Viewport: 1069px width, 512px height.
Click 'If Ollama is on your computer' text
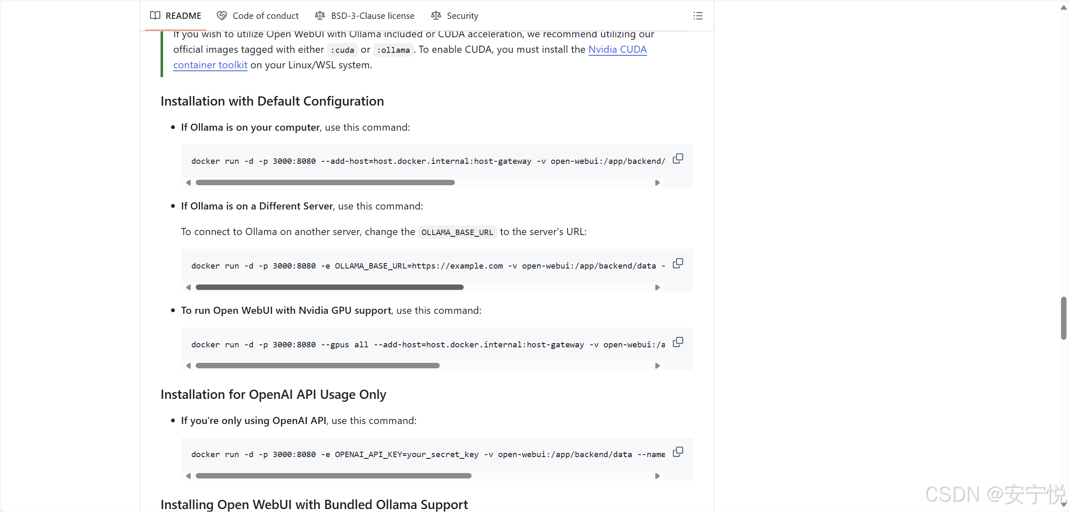pyautogui.click(x=250, y=127)
